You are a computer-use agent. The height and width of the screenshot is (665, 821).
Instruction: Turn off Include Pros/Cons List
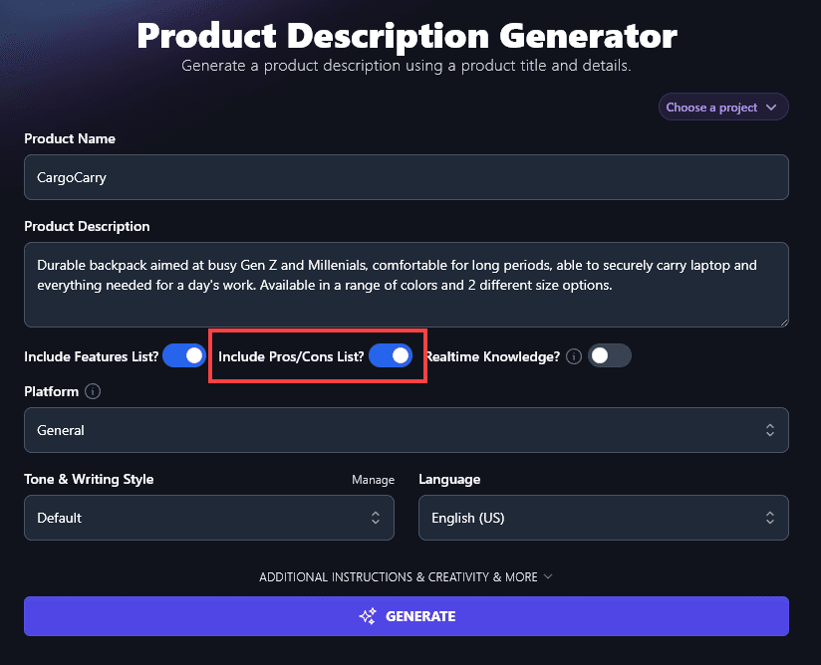tap(391, 355)
